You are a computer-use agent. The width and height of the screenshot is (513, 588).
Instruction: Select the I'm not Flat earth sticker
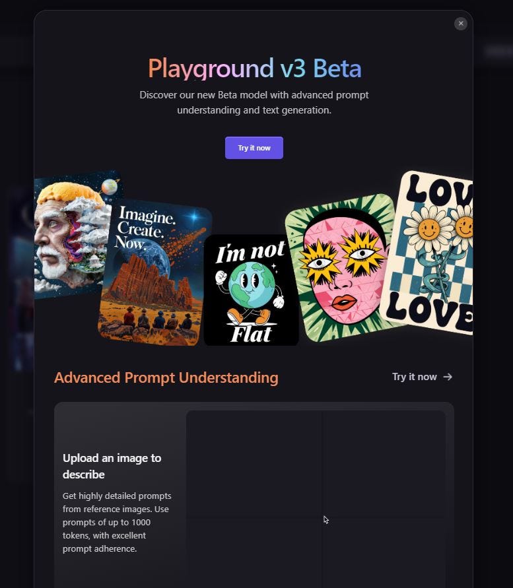251,290
